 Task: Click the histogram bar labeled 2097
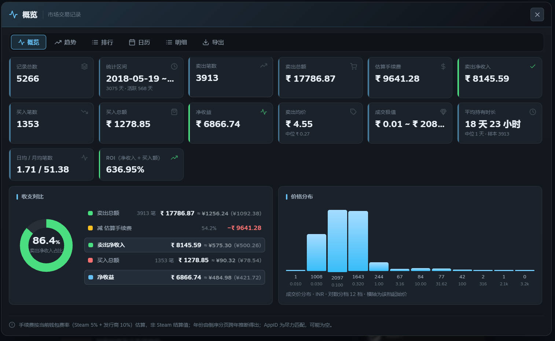(x=337, y=241)
